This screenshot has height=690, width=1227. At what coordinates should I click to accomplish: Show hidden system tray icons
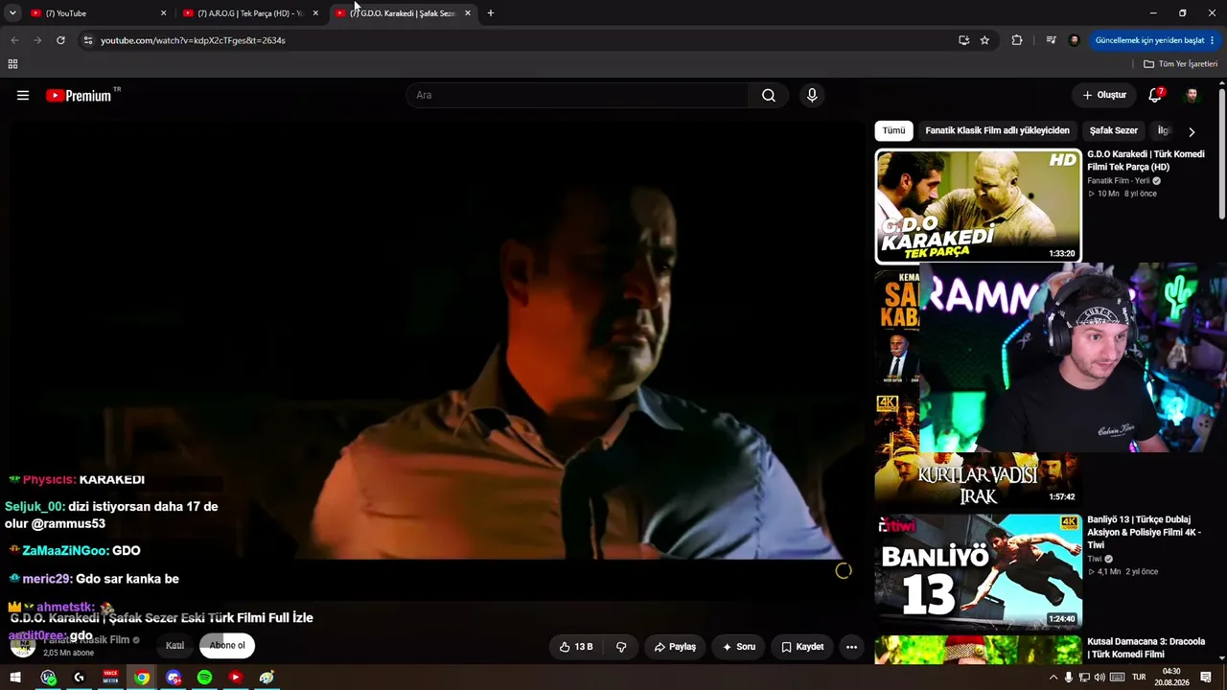point(1053,678)
